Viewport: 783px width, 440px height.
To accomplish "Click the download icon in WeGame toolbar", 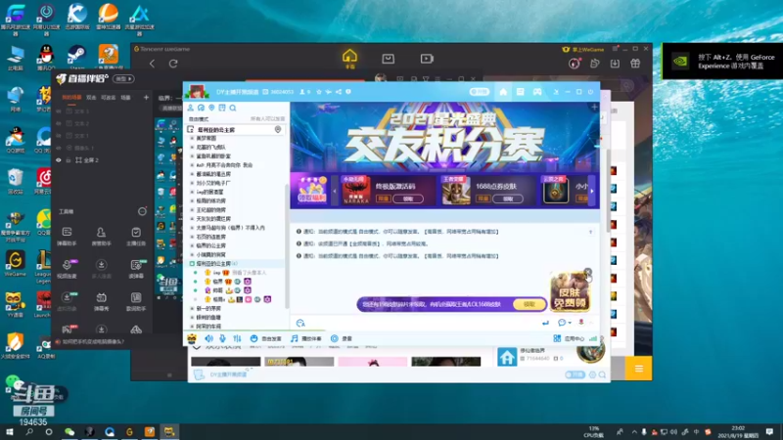I will [615, 64].
